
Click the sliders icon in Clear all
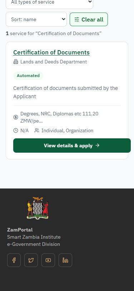pos(77,19)
